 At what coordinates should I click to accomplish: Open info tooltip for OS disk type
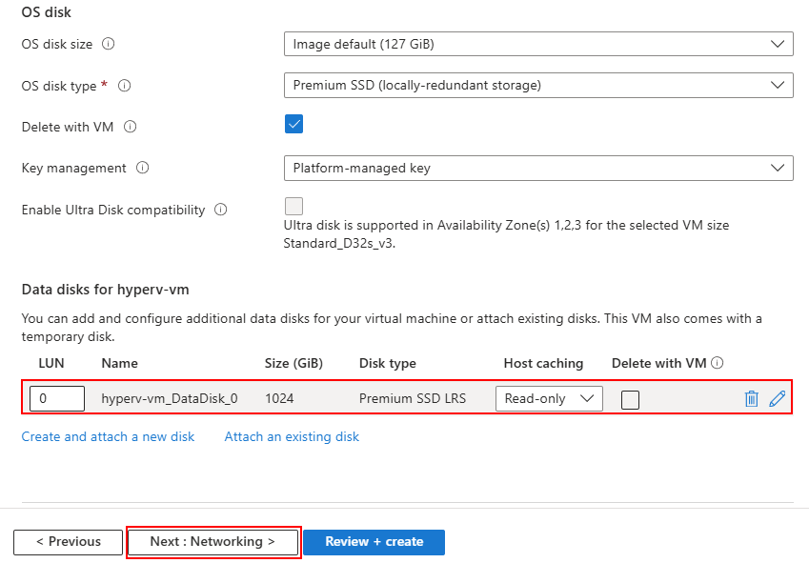(124, 86)
